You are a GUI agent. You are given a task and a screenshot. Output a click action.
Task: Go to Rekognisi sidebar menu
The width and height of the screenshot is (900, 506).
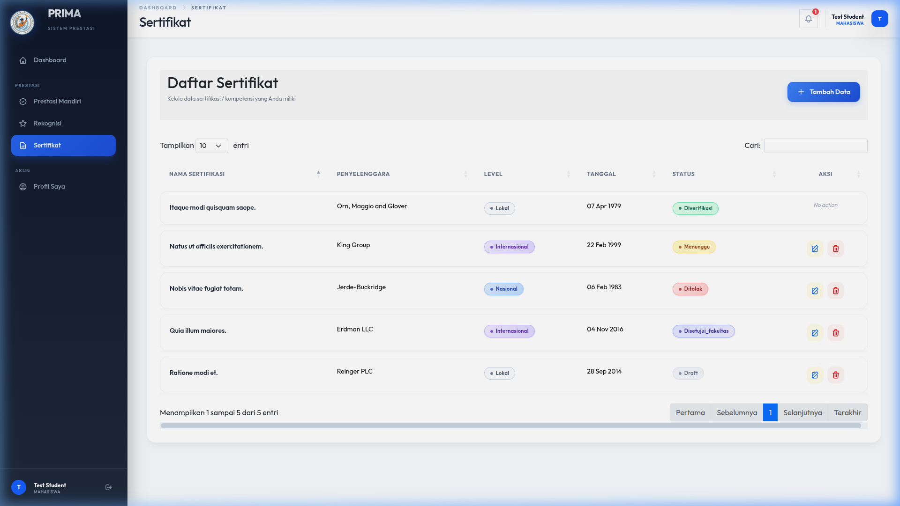pyautogui.click(x=47, y=124)
